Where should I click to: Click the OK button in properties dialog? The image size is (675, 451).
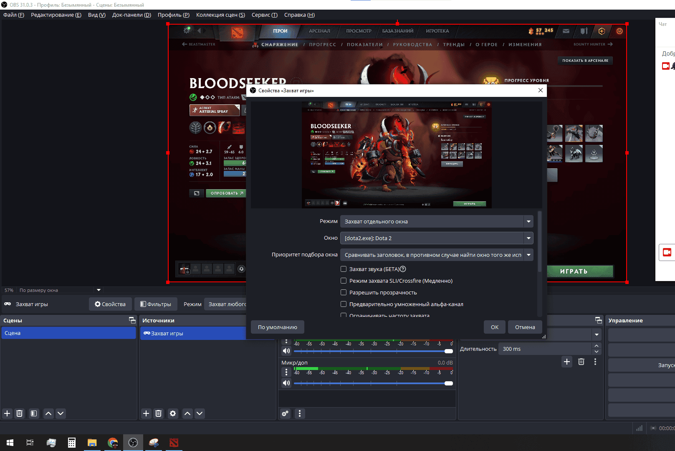click(x=495, y=327)
